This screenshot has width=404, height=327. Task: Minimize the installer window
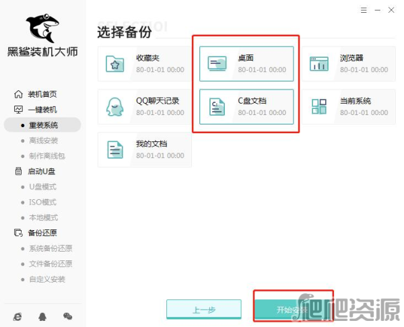[378, 10]
